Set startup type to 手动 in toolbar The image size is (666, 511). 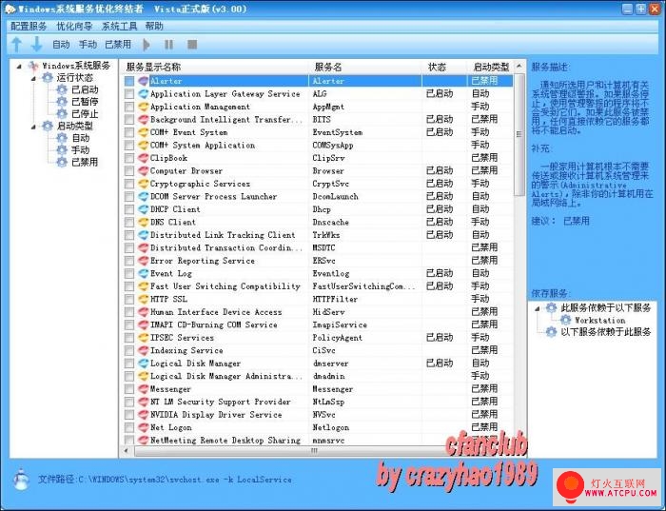point(88,44)
